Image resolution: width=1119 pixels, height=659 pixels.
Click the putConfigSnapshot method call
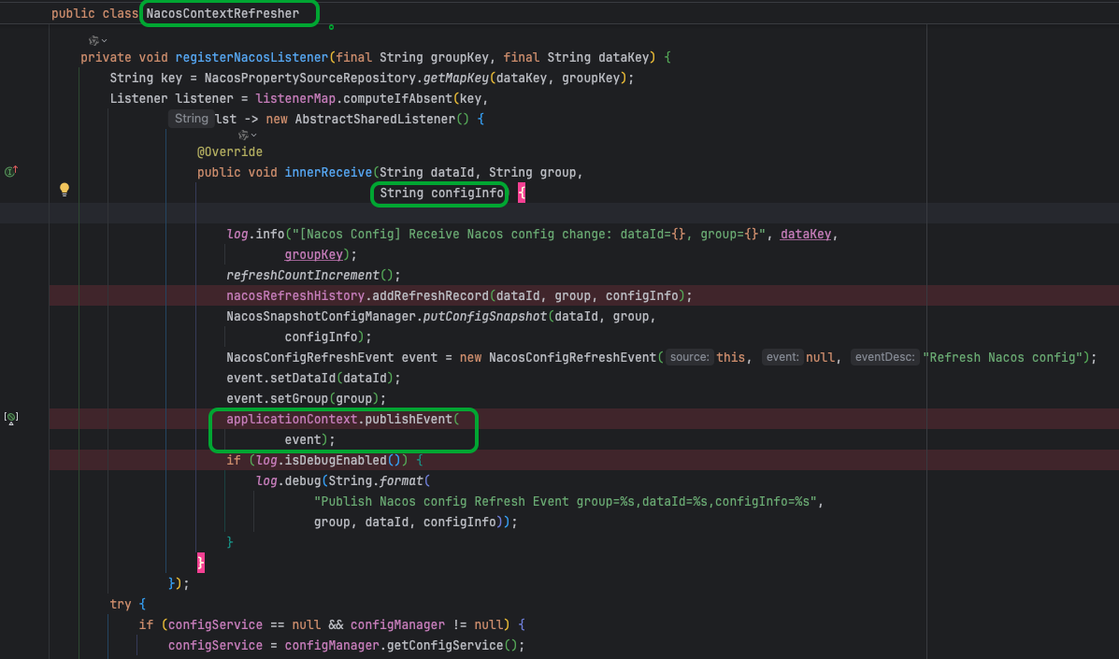[x=485, y=316]
